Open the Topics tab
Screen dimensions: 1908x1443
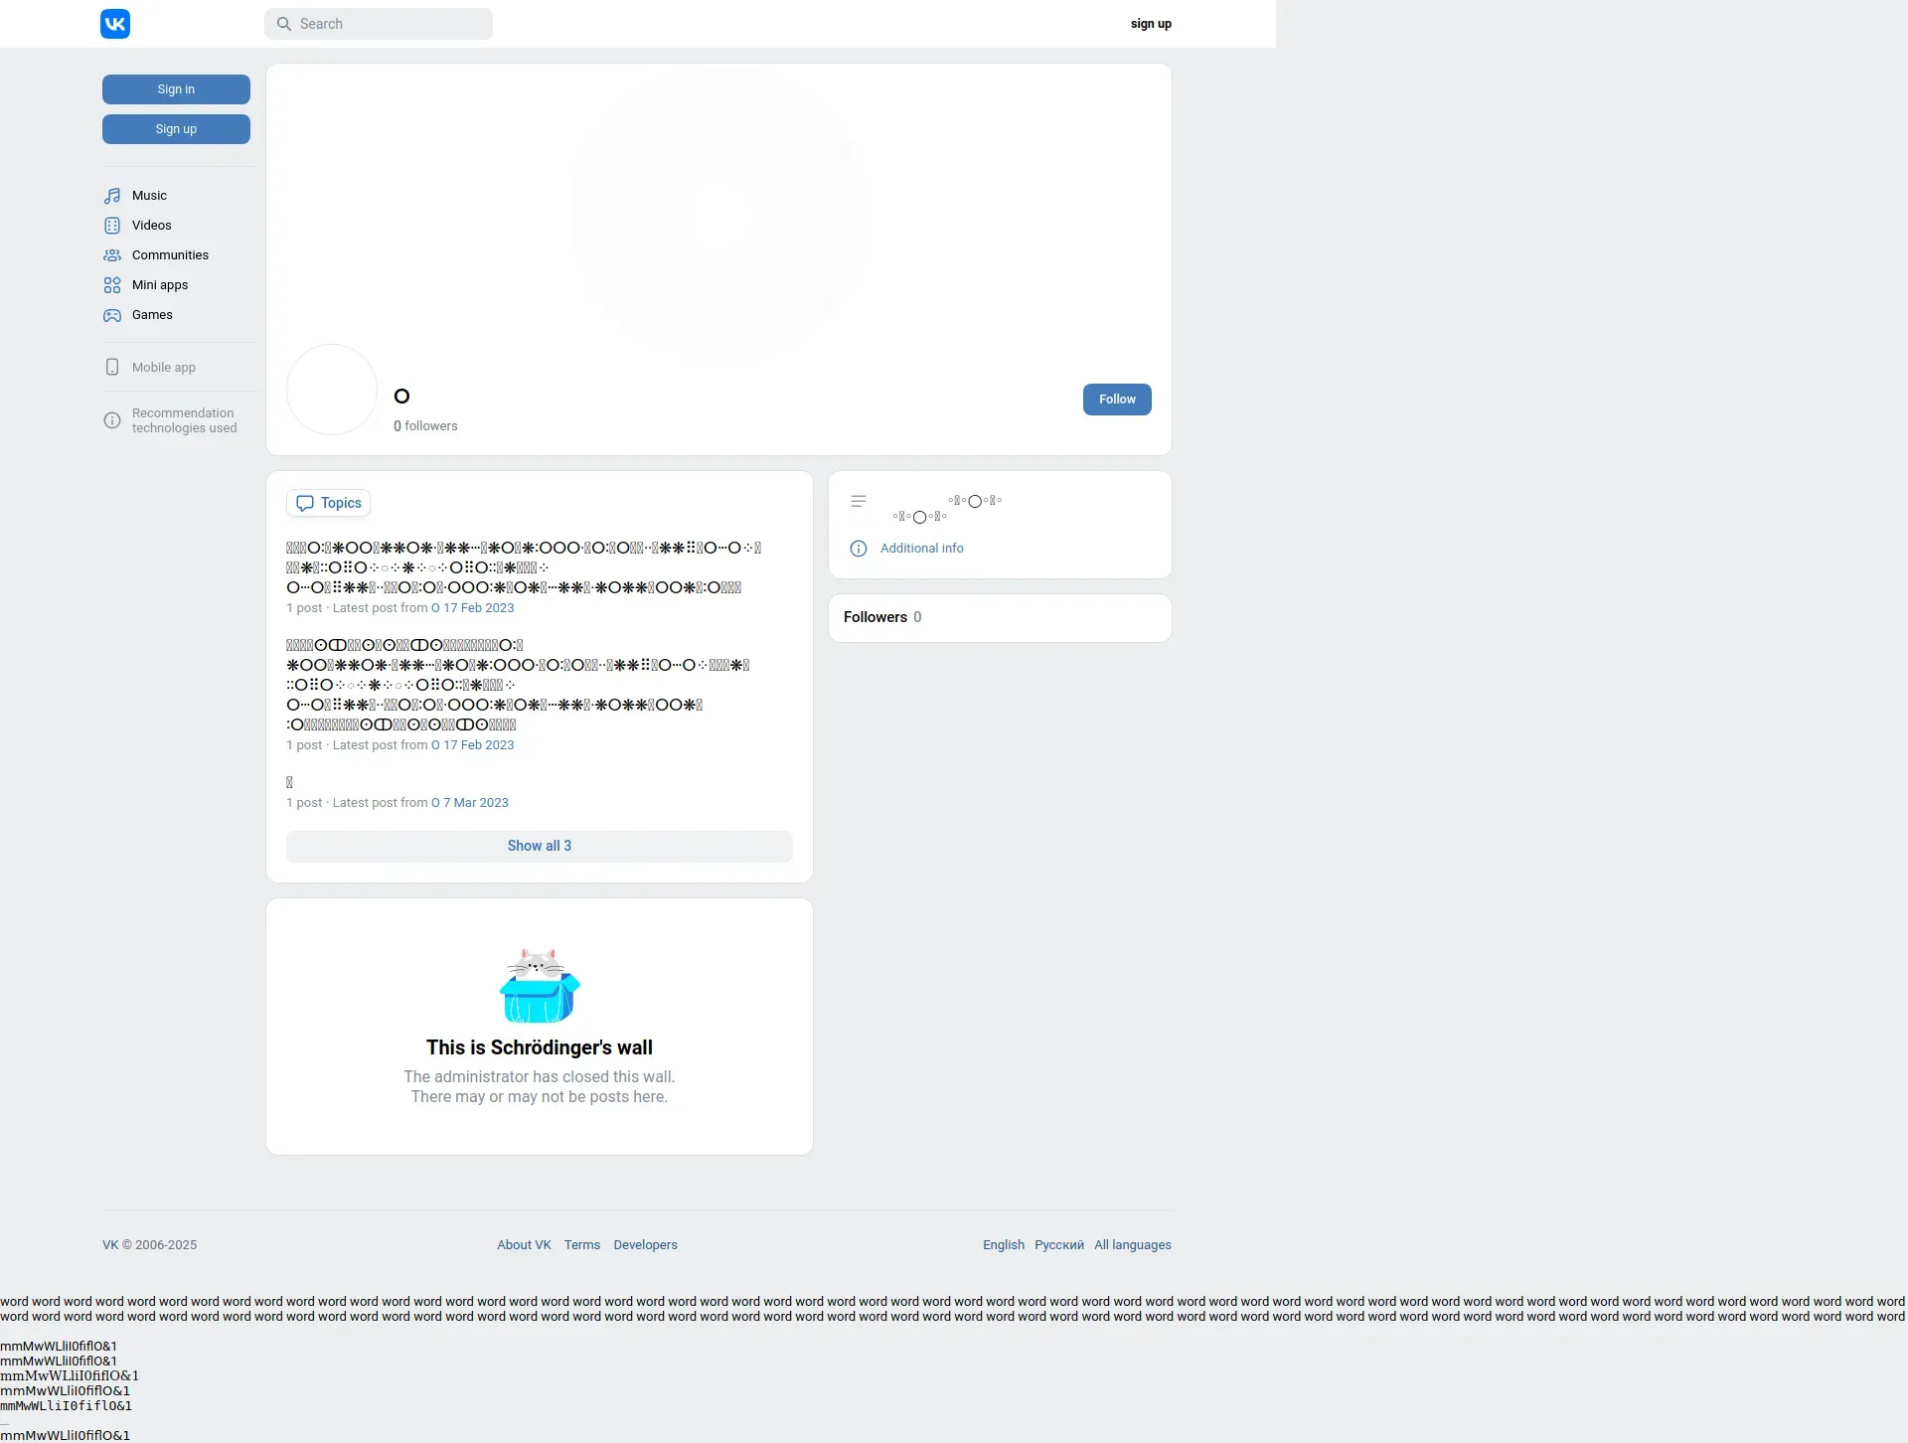(329, 503)
